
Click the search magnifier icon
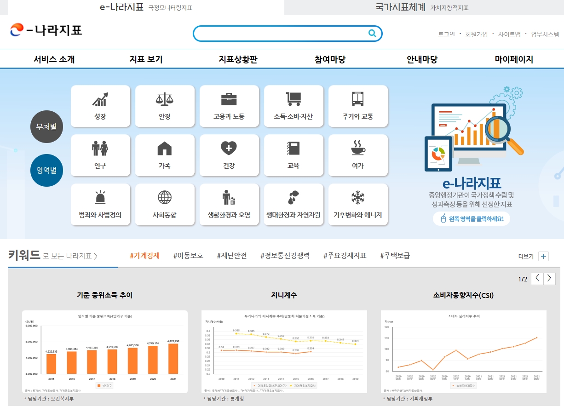tap(372, 33)
